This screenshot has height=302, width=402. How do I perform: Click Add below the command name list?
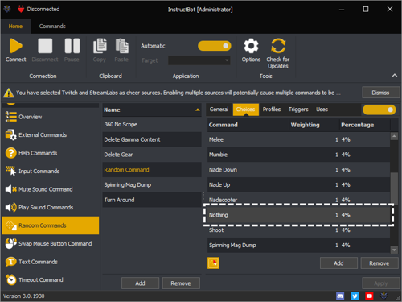click(140, 283)
